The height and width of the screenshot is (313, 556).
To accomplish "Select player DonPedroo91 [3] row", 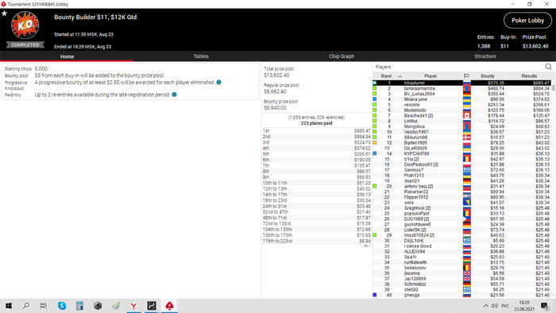I will (462, 164).
